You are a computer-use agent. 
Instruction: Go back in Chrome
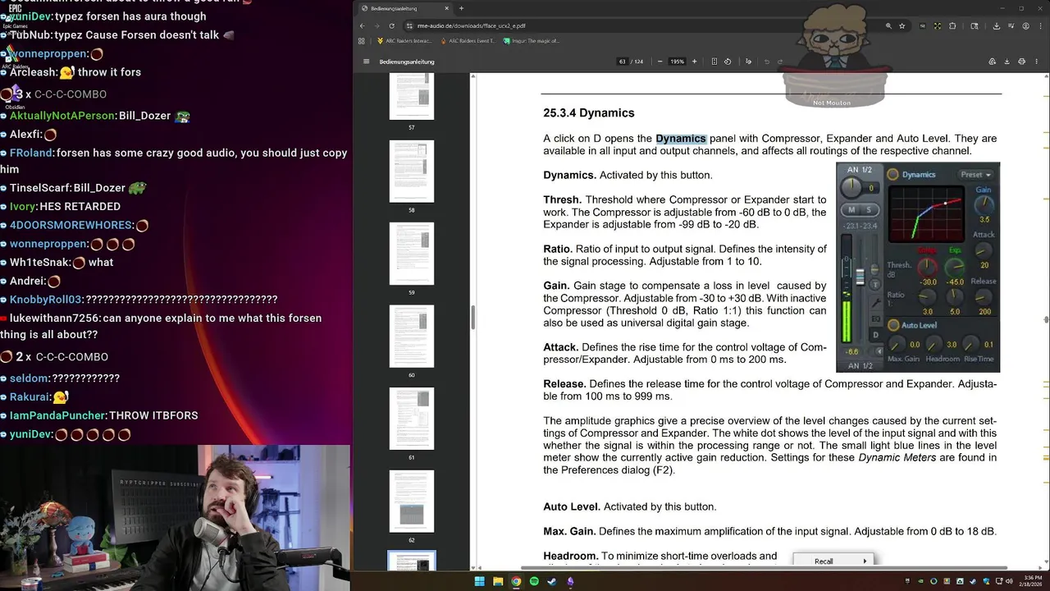(x=363, y=26)
